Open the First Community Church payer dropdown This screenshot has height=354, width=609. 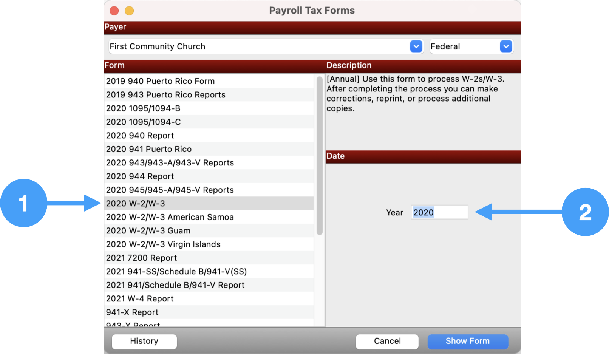pos(416,46)
